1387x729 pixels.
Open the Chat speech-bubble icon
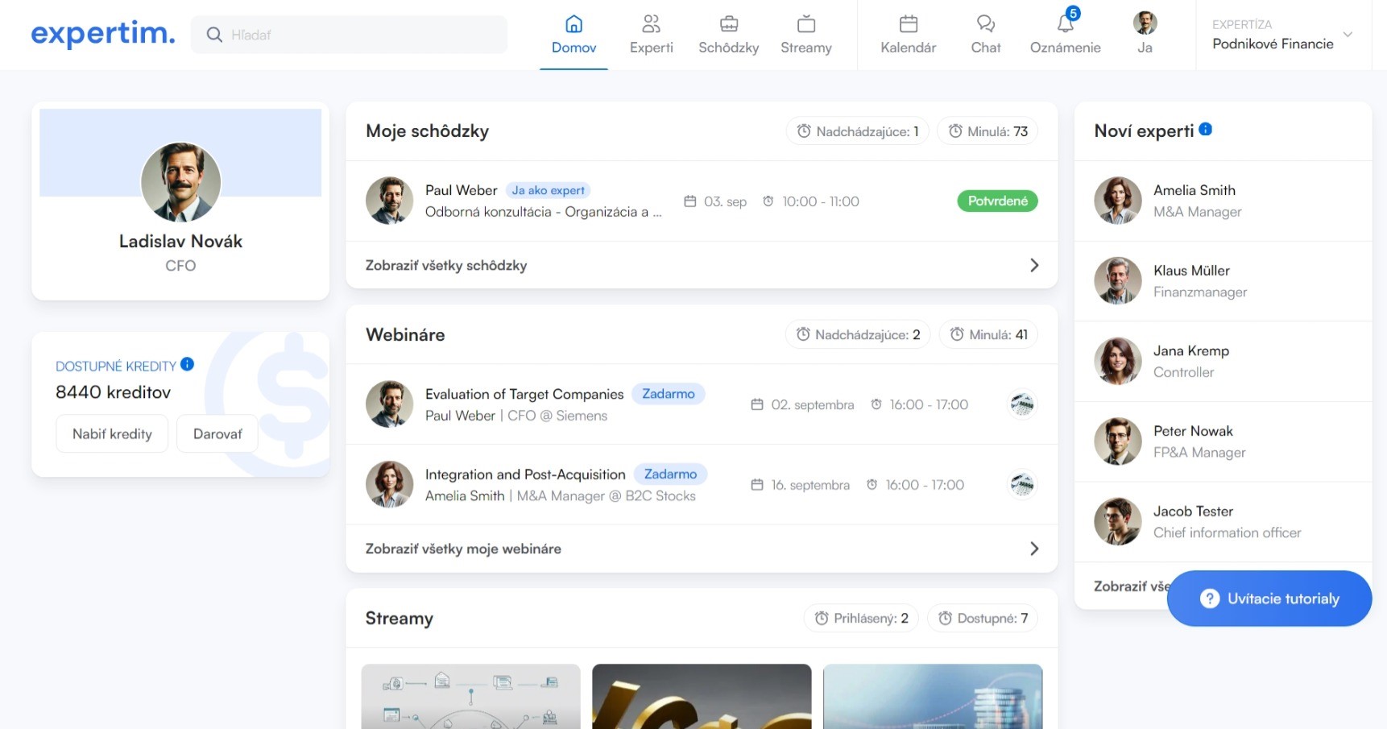point(985,24)
